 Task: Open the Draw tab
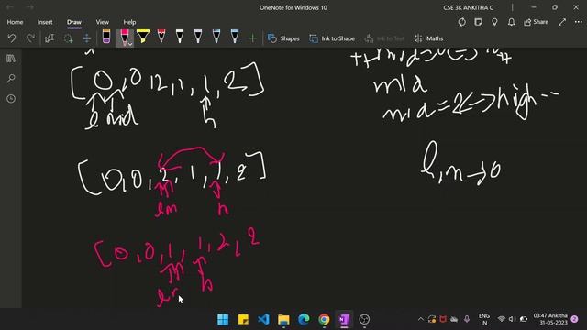click(x=74, y=22)
